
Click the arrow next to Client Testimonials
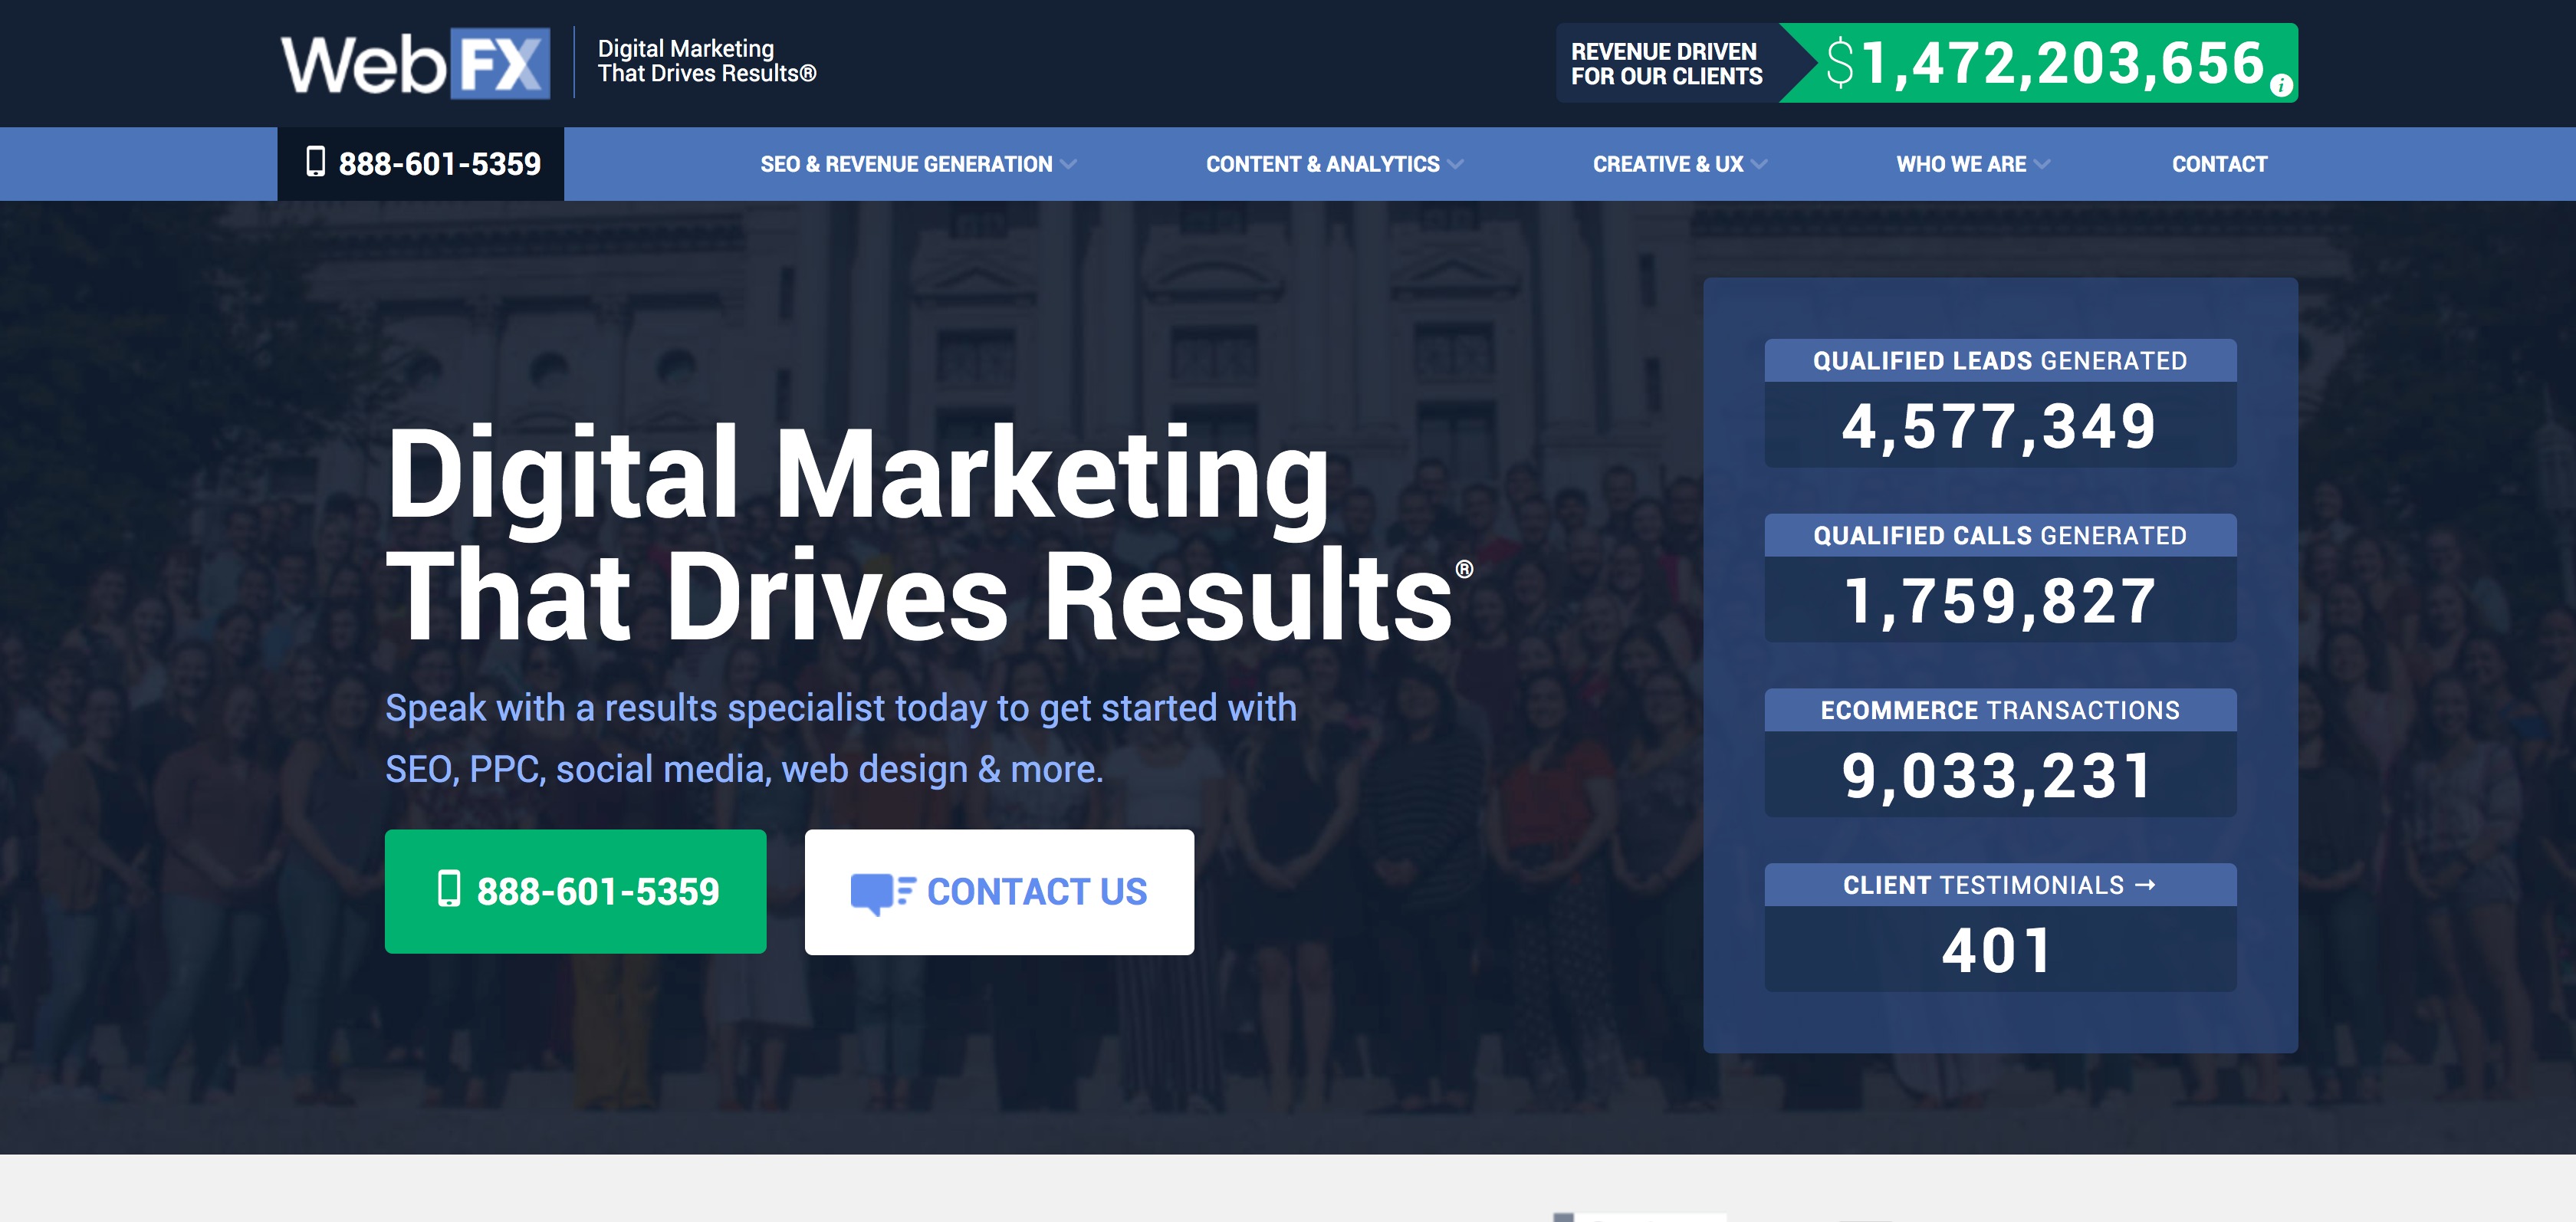coord(2145,885)
